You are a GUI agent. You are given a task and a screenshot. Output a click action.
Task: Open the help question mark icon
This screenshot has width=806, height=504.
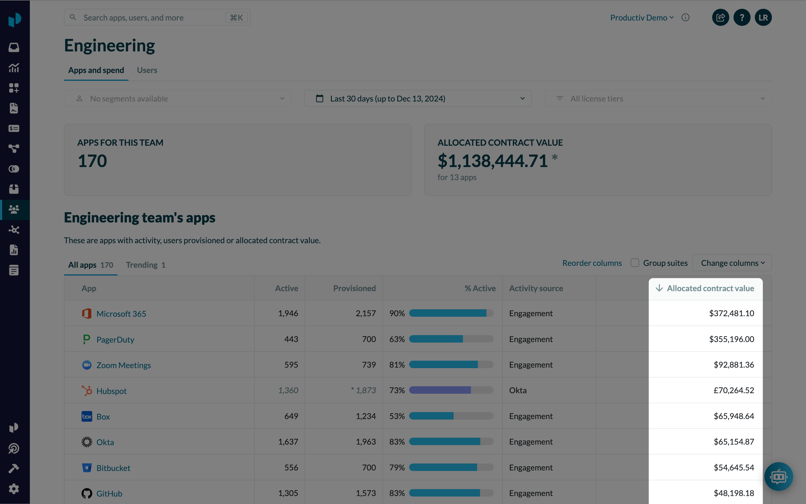pyautogui.click(x=742, y=18)
